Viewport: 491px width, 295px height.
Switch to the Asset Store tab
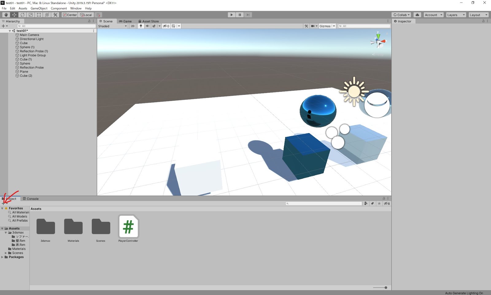[149, 21]
